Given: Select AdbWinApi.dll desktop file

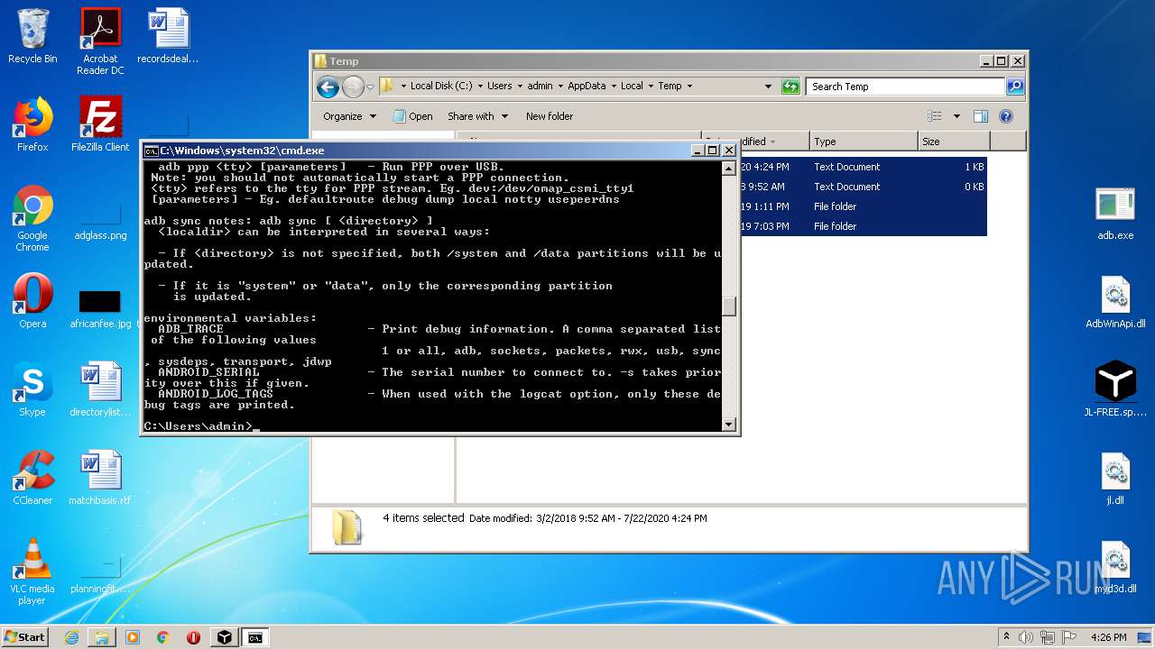Looking at the screenshot, I should coord(1115,303).
